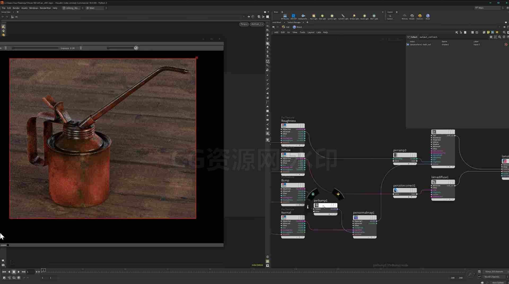Click the network back navigation arrow
Screen dimensions: 509x284
click(274, 27)
